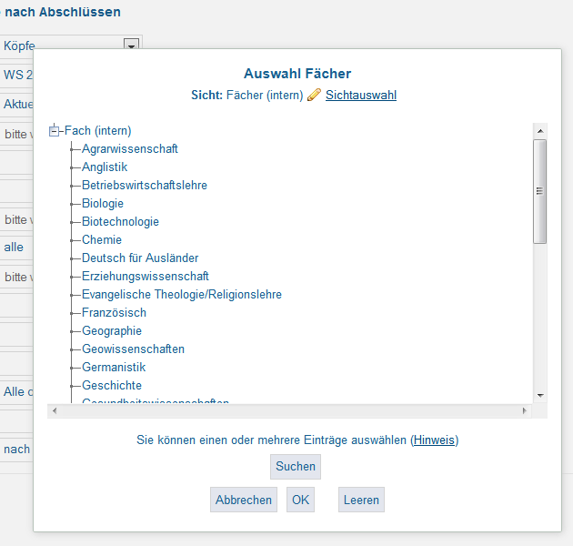The width and height of the screenshot is (573, 546).
Task: Pick Geowissenschaften in the subject tree
Action: click(133, 349)
